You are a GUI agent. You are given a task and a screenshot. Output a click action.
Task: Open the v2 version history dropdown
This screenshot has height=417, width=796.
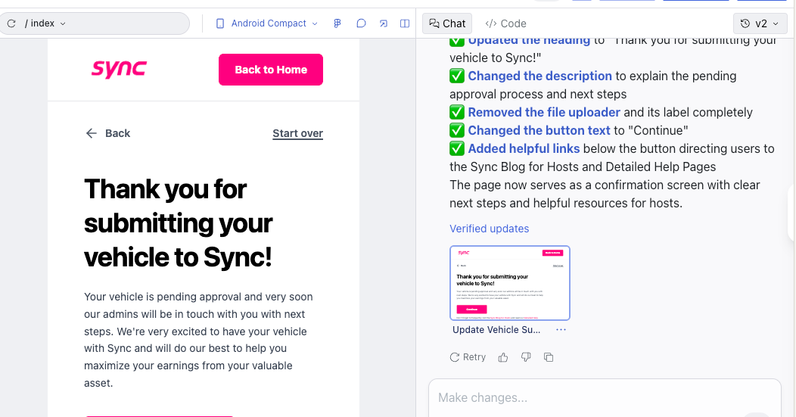click(x=760, y=23)
